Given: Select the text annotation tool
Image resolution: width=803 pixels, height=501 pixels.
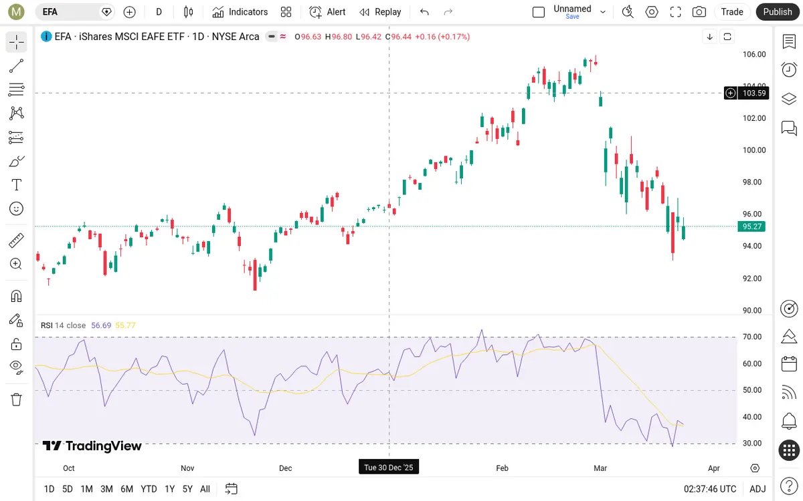Looking at the screenshot, I should coord(17,185).
